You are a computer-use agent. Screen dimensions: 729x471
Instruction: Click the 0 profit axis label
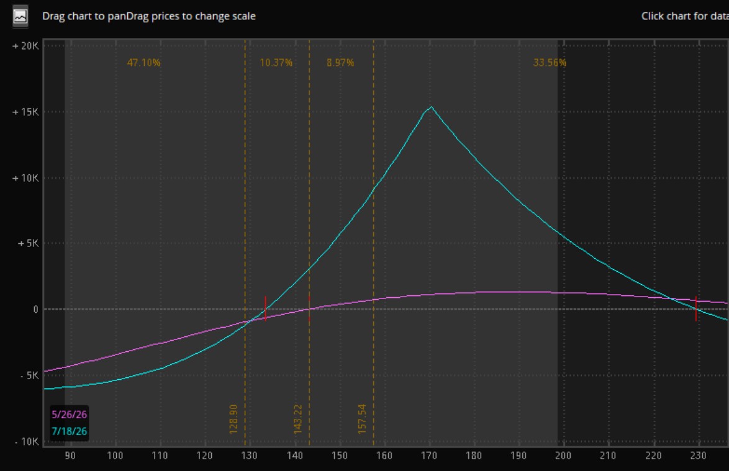click(x=36, y=310)
